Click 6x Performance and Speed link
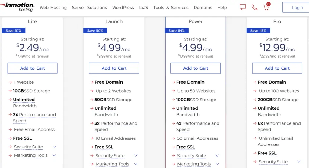The height and width of the screenshot is (168, 309). click(x=279, y=126)
